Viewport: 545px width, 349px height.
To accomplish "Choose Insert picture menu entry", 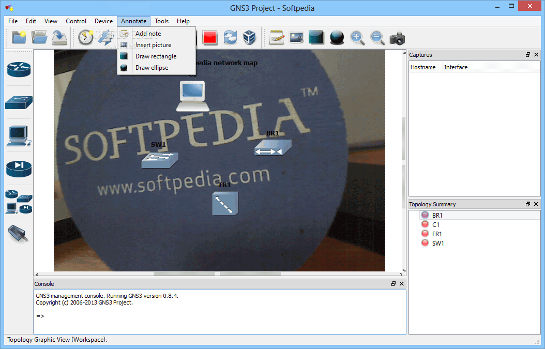I will click(x=156, y=45).
